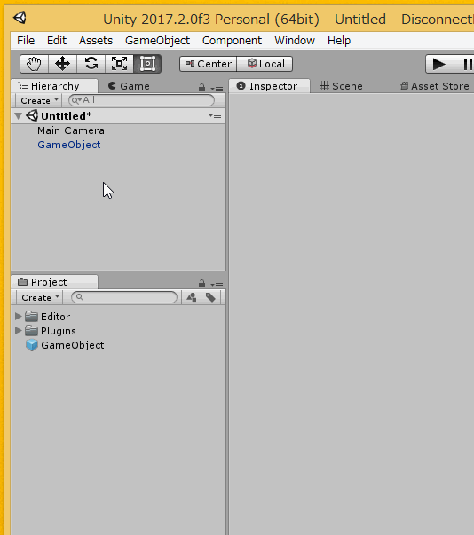
Task: Select the Hand tool
Action: (34, 64)
